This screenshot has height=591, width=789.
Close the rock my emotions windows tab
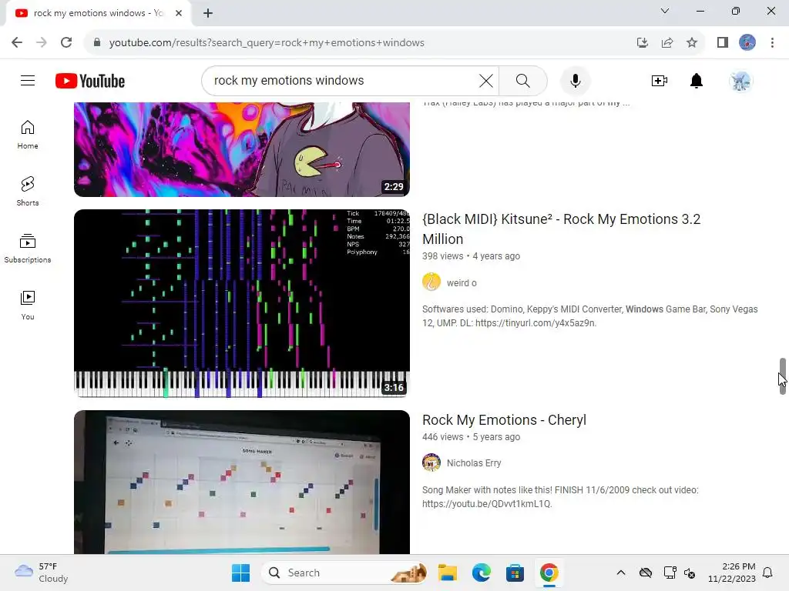click(179, 13)
